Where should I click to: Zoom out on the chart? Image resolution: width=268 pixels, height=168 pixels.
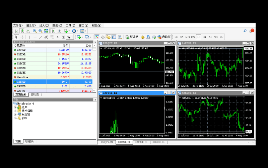point(40,31)
